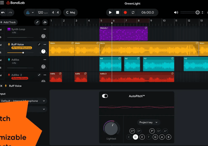Open Adlibs track options menu
The image size is (208, 146).
click(x=45, y=60)
